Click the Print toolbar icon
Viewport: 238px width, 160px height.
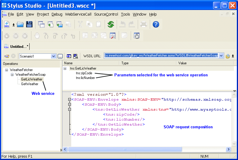[143, 24]
